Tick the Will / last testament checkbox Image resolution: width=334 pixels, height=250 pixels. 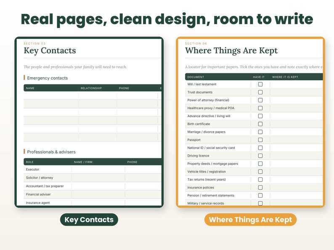[x=260, y=84]
